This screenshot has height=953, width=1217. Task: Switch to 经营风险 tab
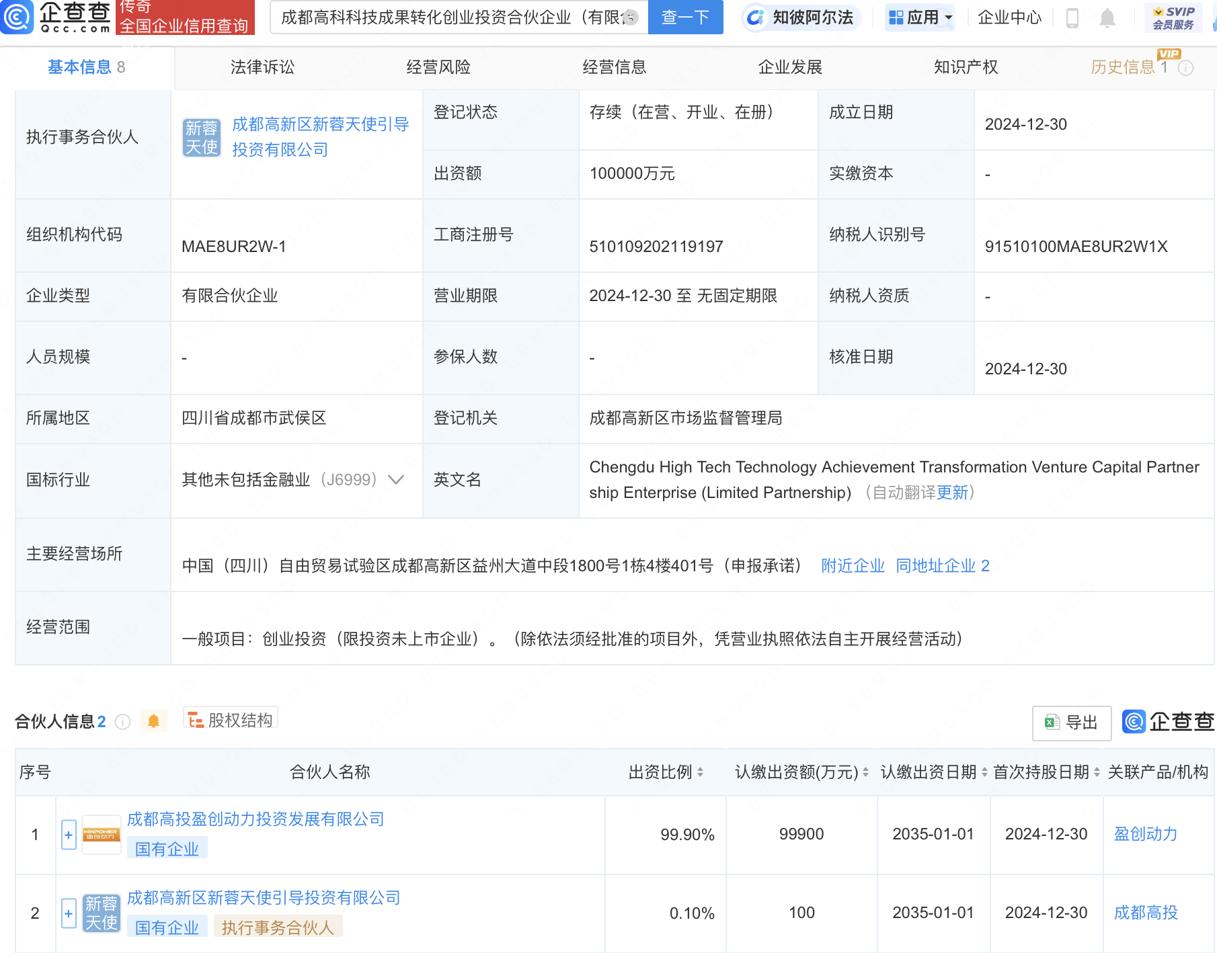point(438,67)
